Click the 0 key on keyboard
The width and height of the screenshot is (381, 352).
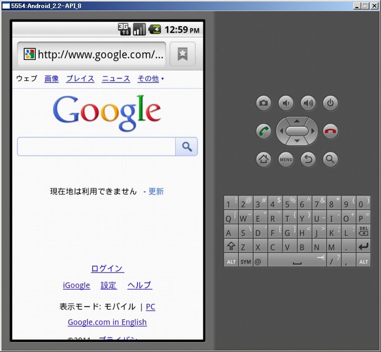[x=363, y=203]
